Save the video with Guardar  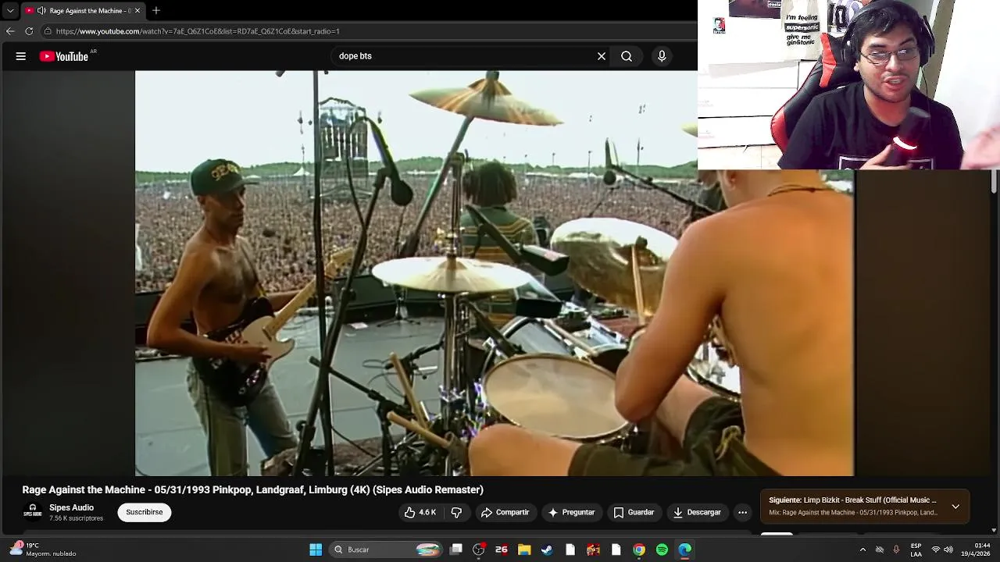click(634, 512)
